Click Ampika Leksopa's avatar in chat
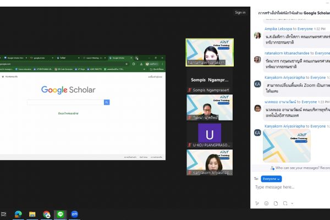This screenshot has height=220, width=330. [257, 35]
